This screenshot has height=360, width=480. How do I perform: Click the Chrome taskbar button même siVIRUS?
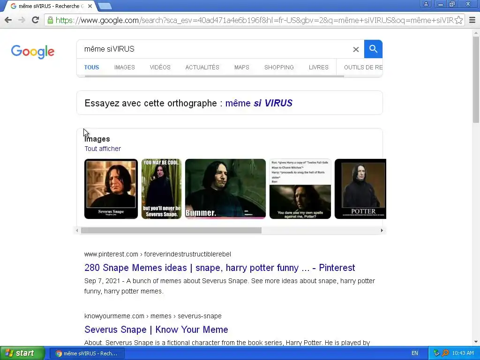[x=87, y=353]
